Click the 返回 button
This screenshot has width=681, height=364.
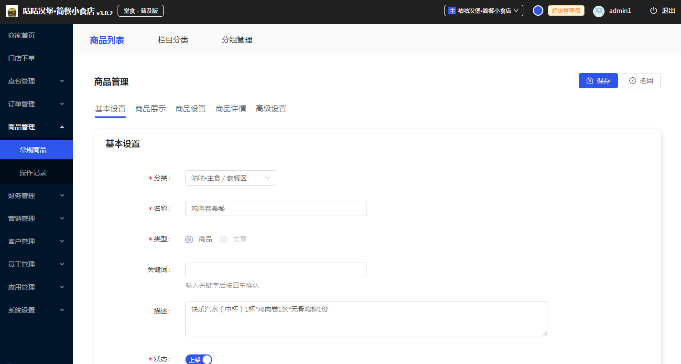pos(641,81)
